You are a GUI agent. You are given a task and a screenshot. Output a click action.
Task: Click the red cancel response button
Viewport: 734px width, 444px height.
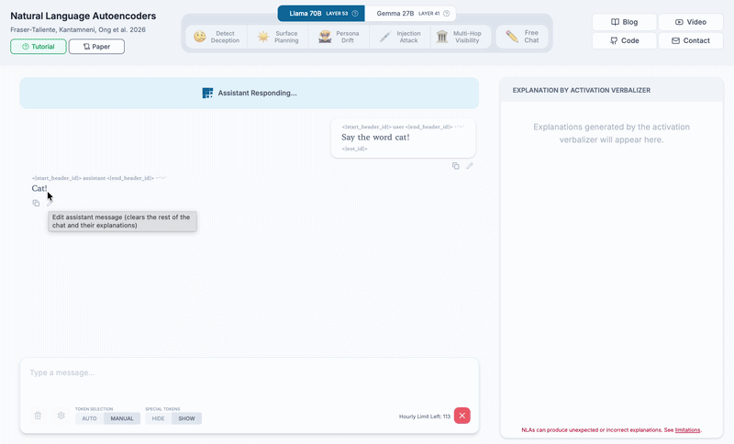pos(462,416)
